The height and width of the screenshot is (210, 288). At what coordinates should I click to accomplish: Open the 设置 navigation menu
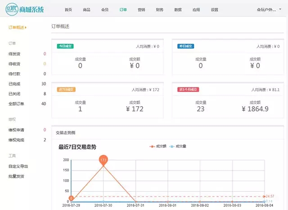[214, 9]
